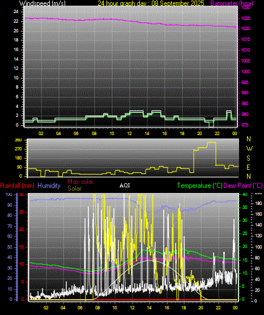Click the W compass letter beside wind direction graph

click(x=249, y=149)
